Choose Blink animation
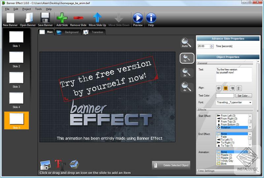 point(232,164)
